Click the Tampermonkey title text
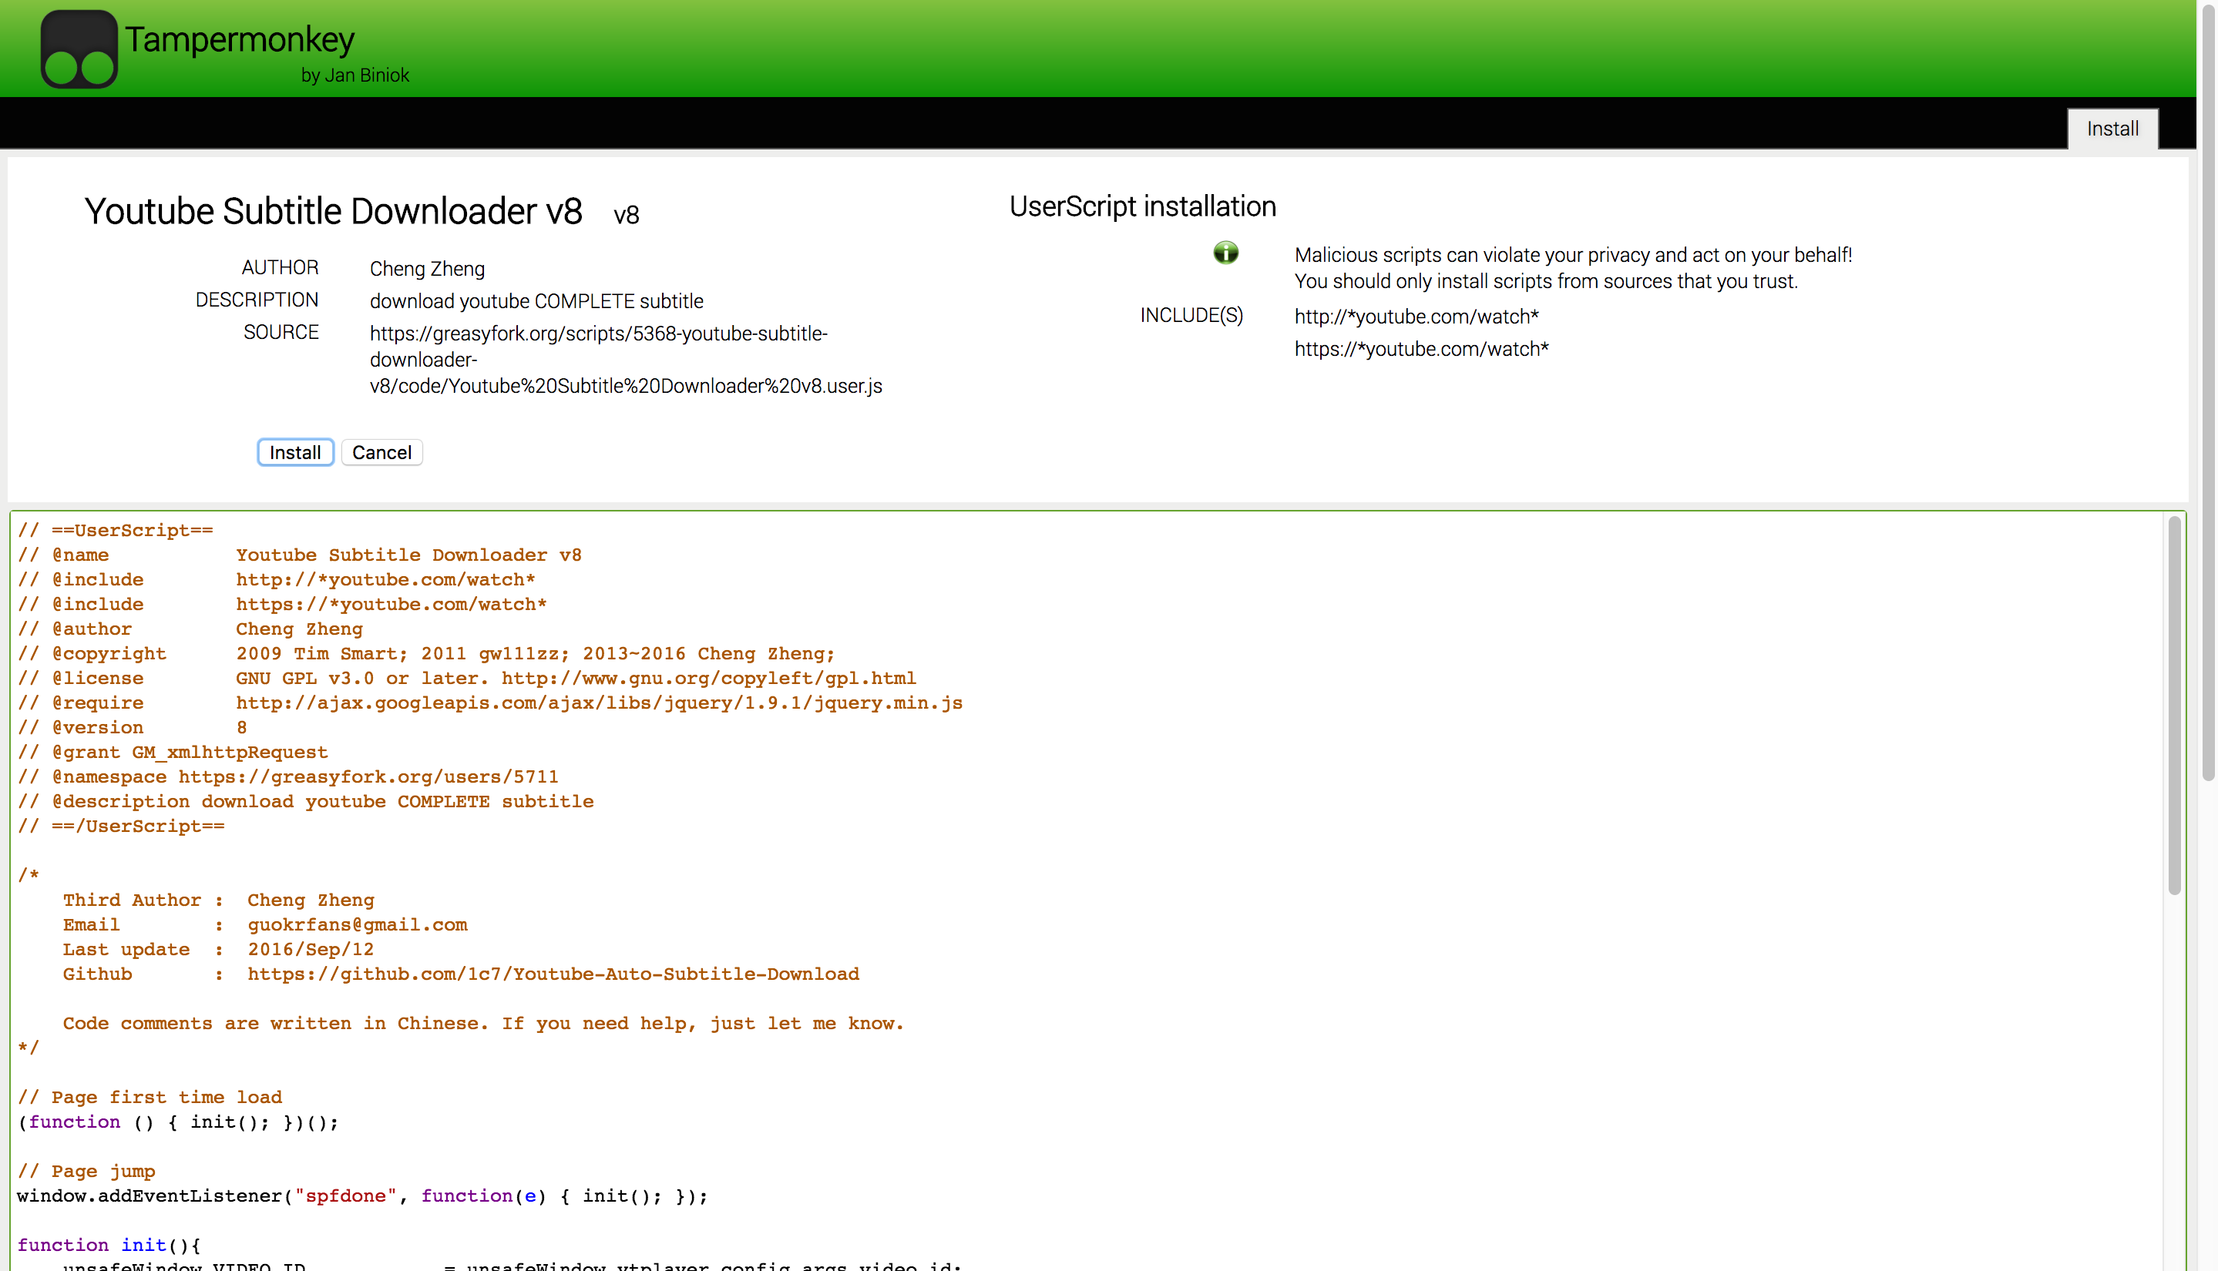This screenshot has height=1271, width=2218. click(239, 39)
